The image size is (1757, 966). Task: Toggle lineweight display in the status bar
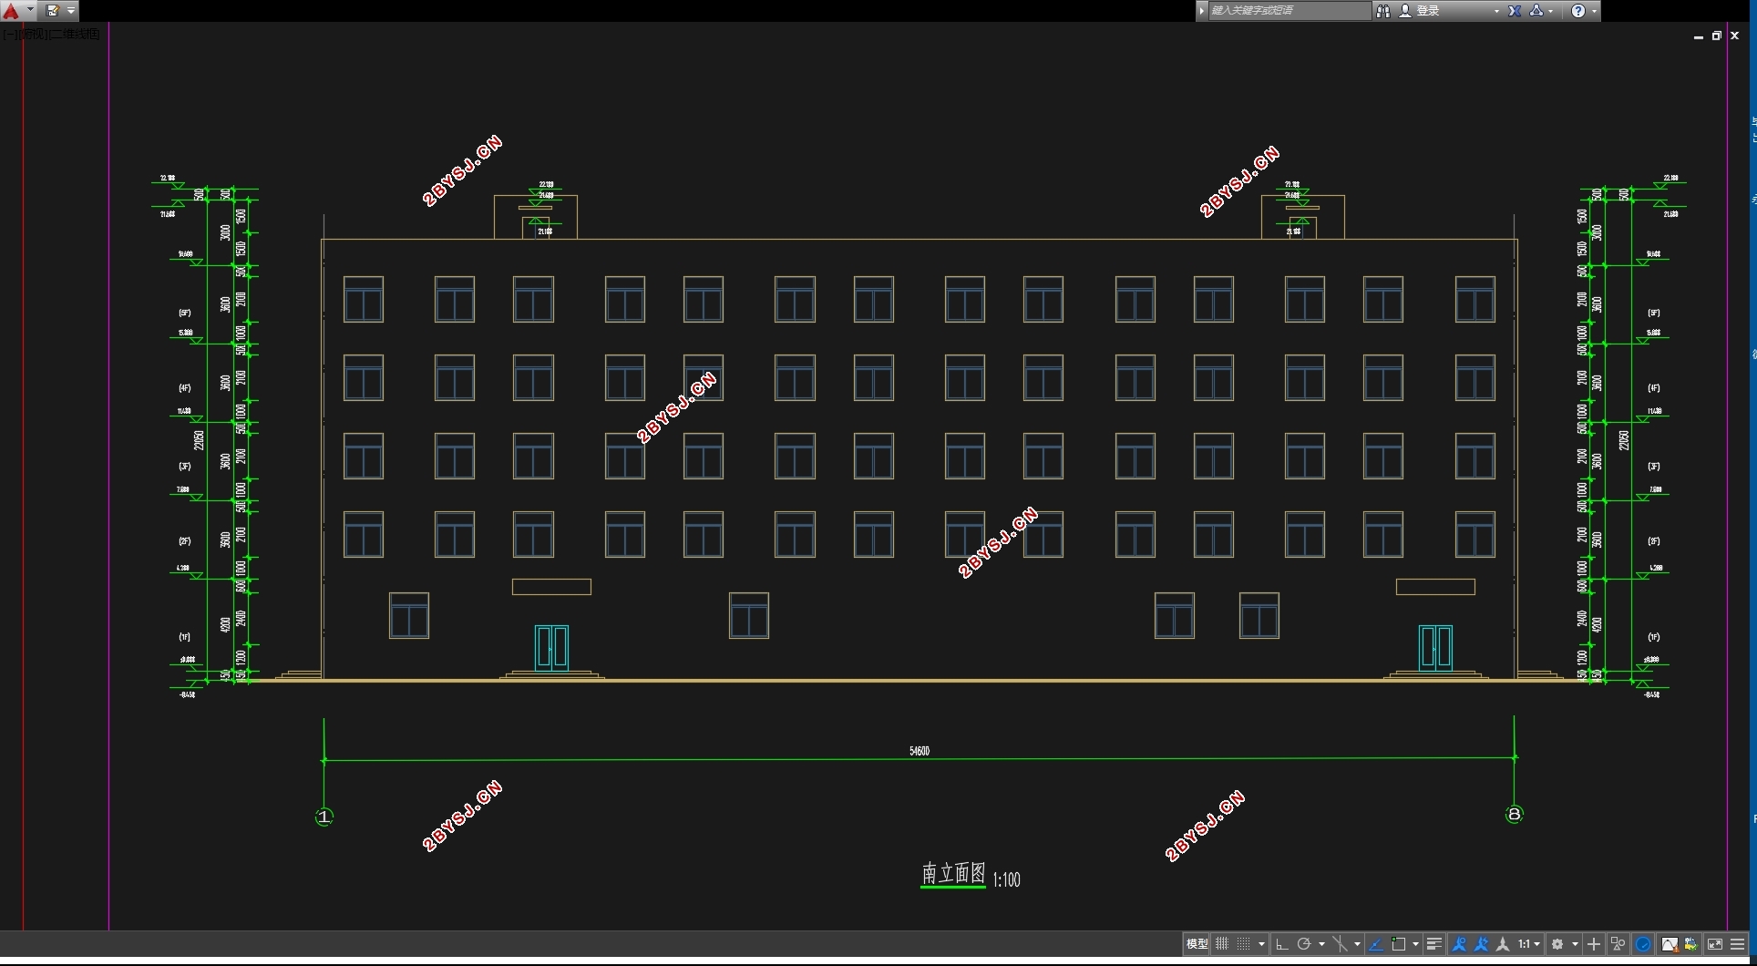[x=1433, y=944]
